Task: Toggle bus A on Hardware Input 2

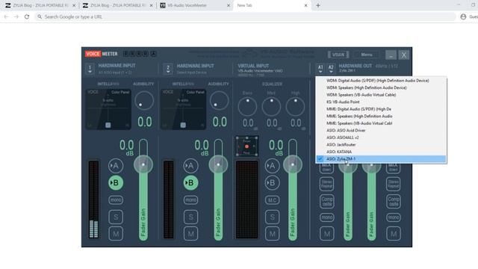Action: pyautogui.click(x=191, y=166)
